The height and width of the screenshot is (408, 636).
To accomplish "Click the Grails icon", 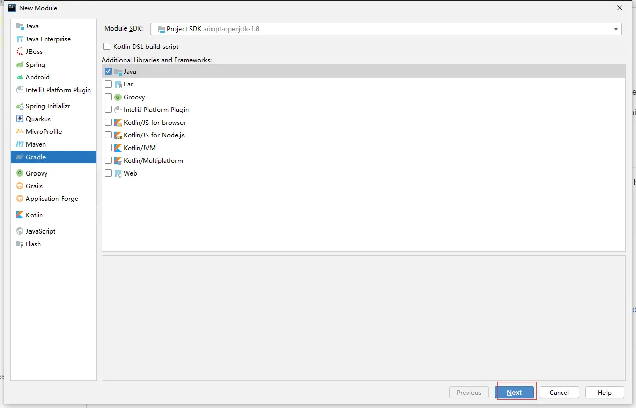I will (x=20, y=186).
